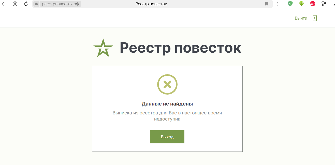This screenshot has height=165, width=335.
Task: Click the padlock site security icon
Action: coord(36,4)
